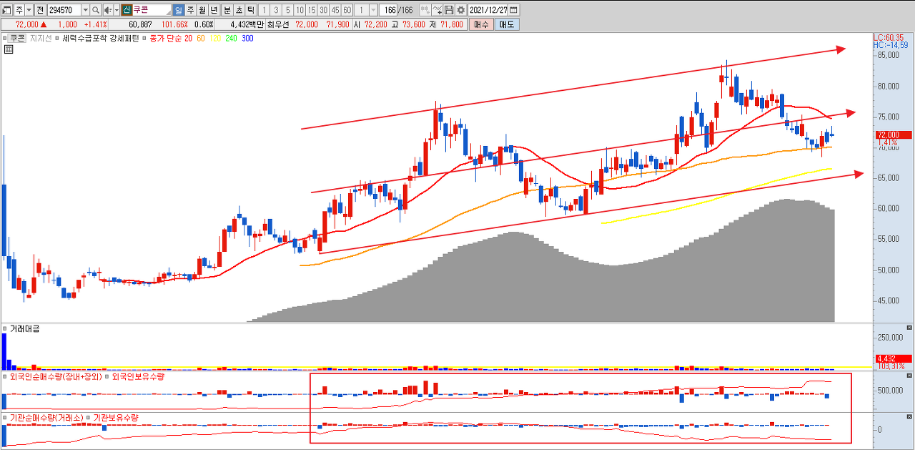This screenshot has height=450, width=915.
Task: Click the save chart floppy icon
Action: click(x=449, y=10)
